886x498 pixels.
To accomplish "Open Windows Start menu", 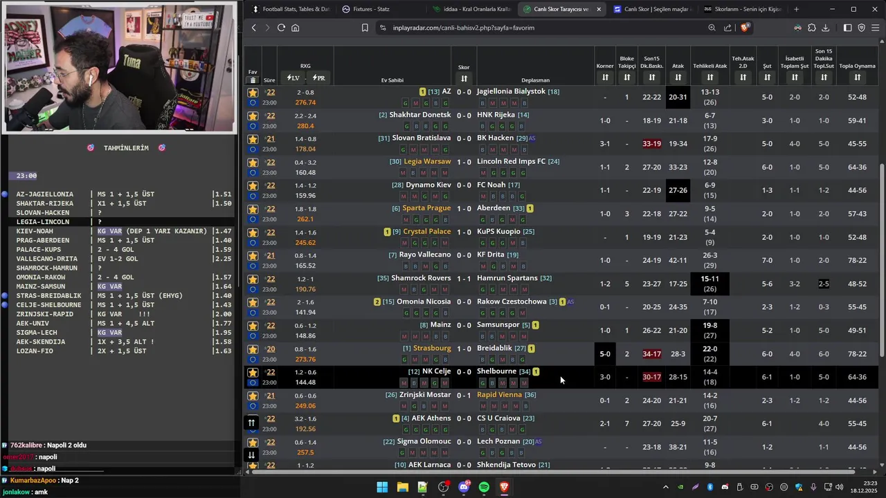I will [x=382, y=487].
